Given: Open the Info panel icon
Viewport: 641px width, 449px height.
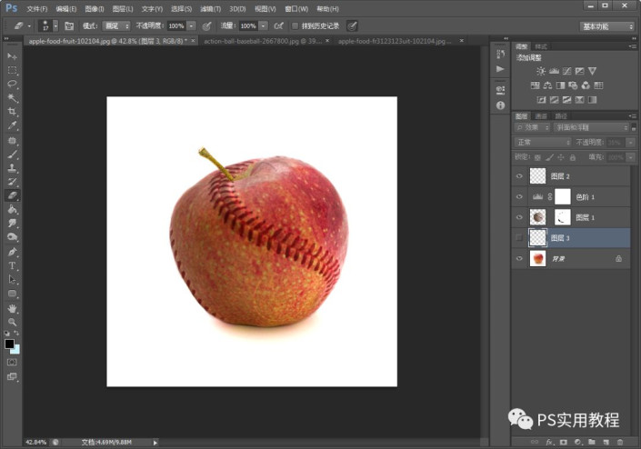Looking at the screenshot, I should tap(500, 105).
